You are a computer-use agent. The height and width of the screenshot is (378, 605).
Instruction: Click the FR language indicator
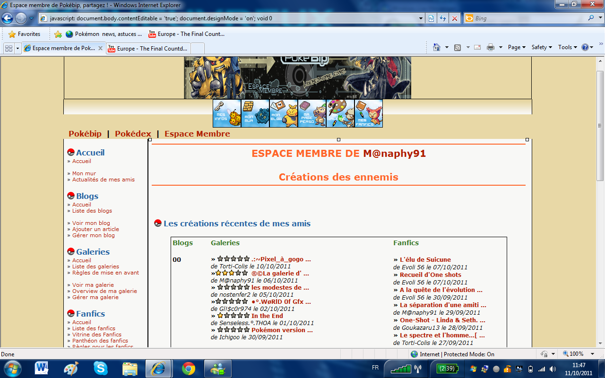click(x=375, y=367)
